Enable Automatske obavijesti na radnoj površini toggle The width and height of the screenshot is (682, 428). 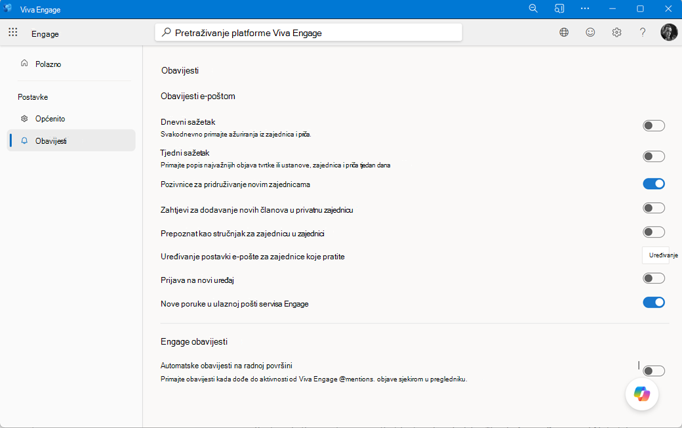coord(654,371)
